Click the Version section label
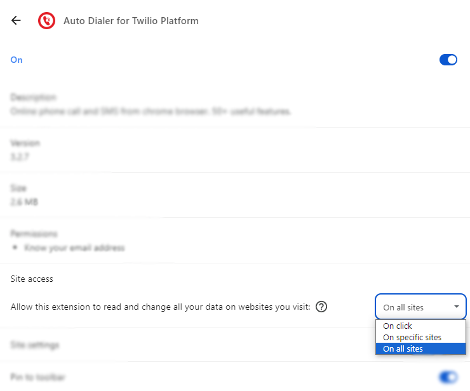 pyautogui.click(x=25, y=143)
